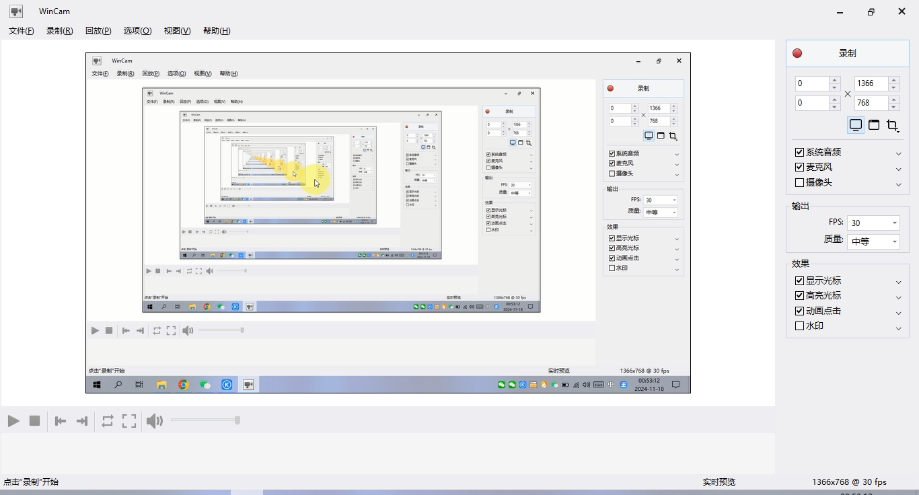This screenshot has height=495, width=919.
Task: Click the height field showing 768
Action: pyautogui.click(x=871, y=103)
